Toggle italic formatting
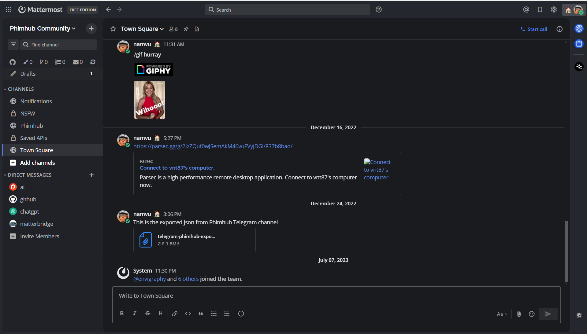Image resolution: width=587 pixels, height=334 pixels. (135, 314)
